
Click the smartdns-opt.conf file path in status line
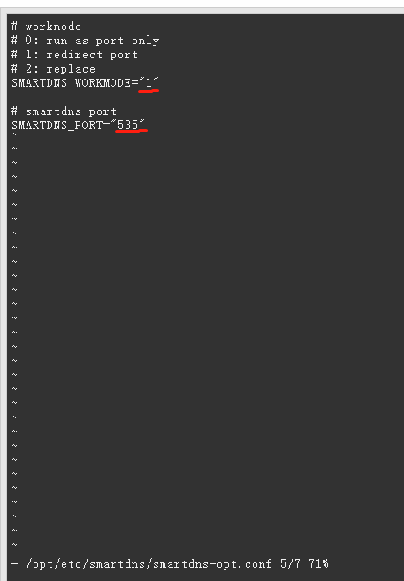[149, 564]
